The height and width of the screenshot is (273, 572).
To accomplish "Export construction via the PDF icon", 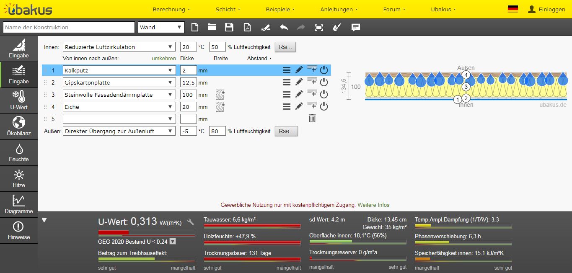I will coord(247,27).
